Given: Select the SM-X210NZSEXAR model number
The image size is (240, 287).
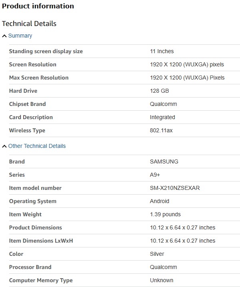Looking at the screenshot, I should tap(175, 188).
